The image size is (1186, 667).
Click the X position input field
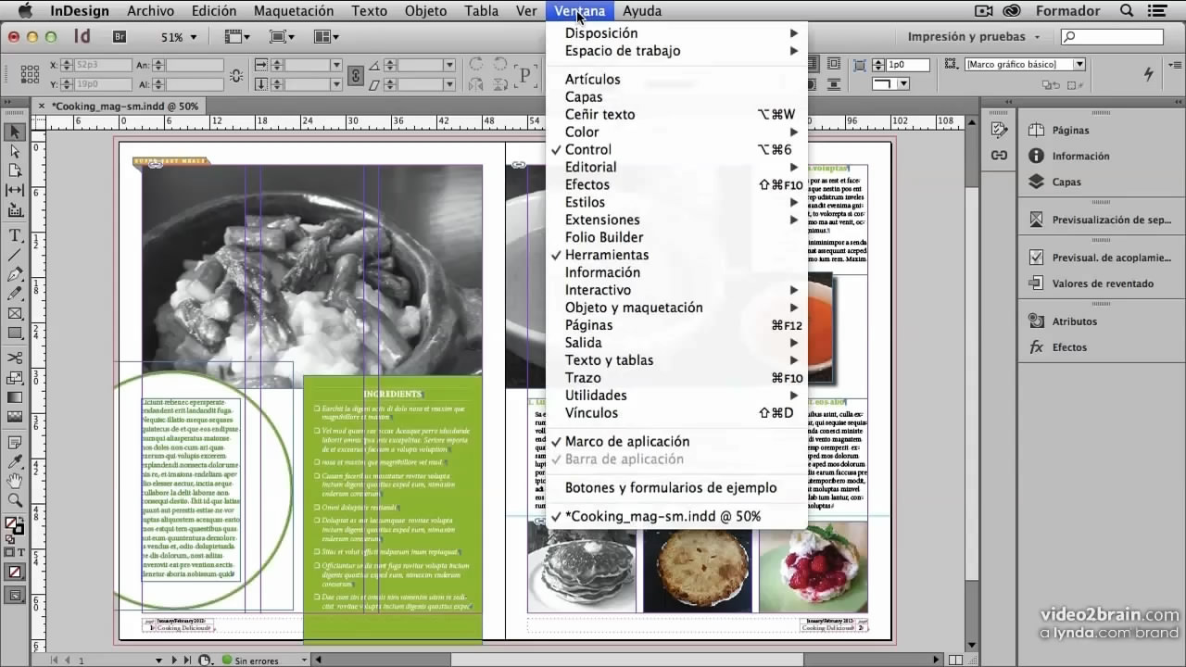104,66
